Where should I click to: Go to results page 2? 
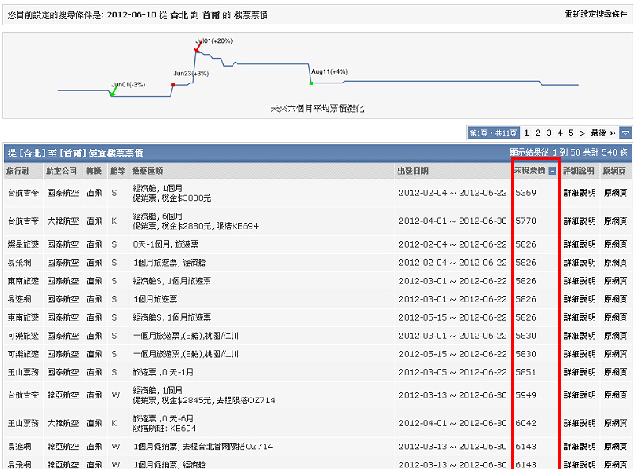point(537,133)
